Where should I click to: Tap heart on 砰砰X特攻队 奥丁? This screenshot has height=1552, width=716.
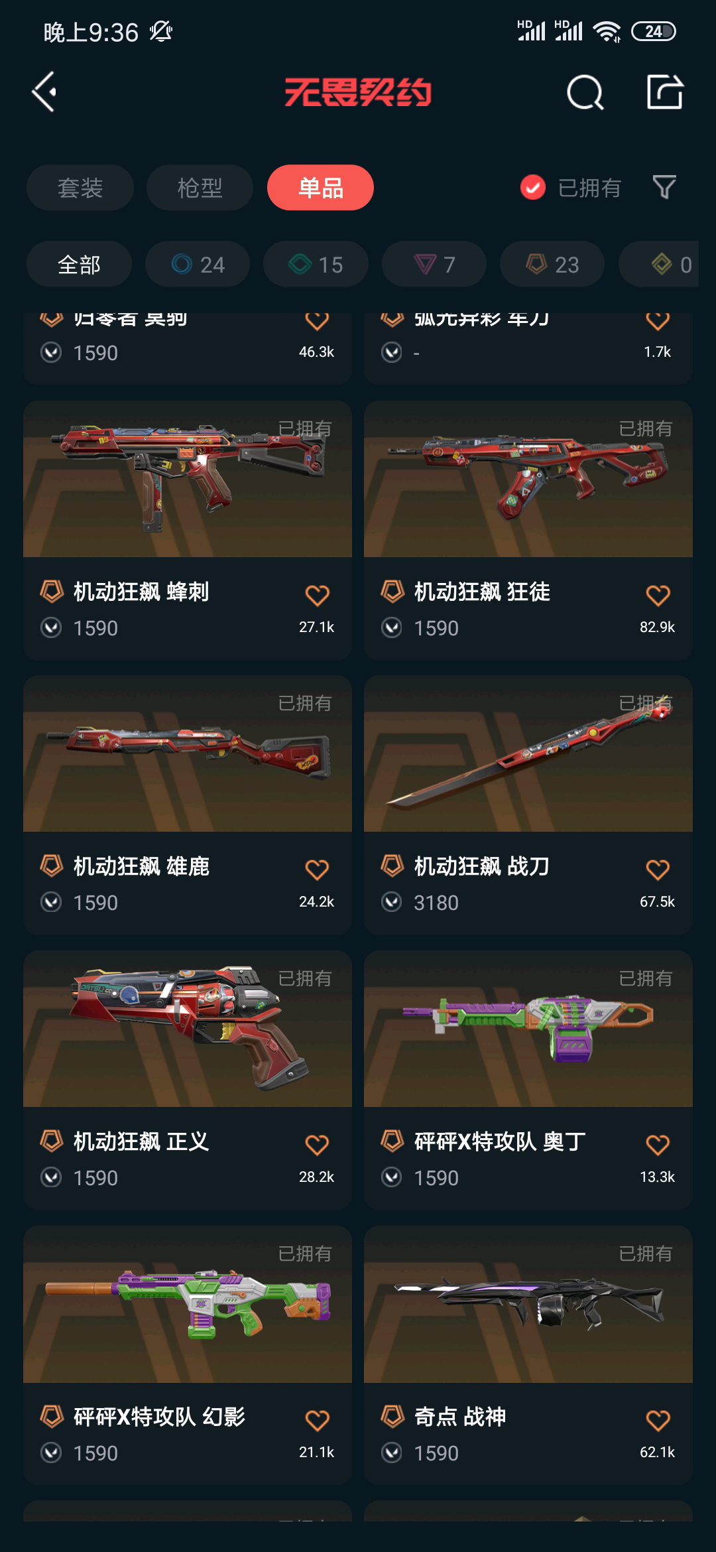coord(658,1145)
